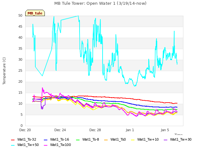202x151 pixels.
Task: Click the Temperature (C) axis label
Action: (x=4, y=71)
